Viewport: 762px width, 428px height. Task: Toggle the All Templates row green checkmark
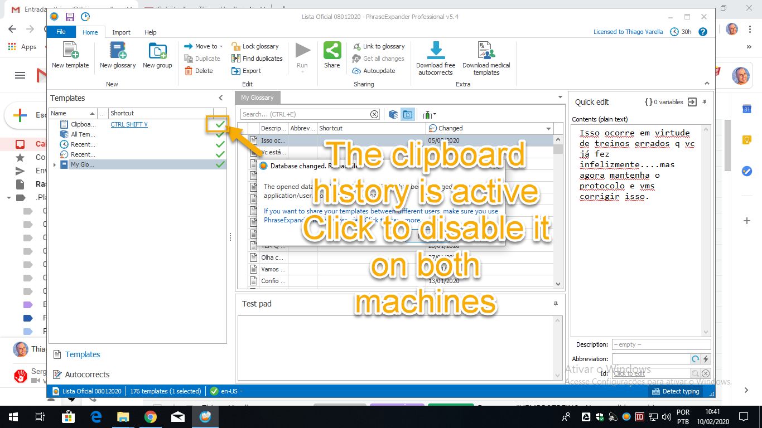[220, 134]
